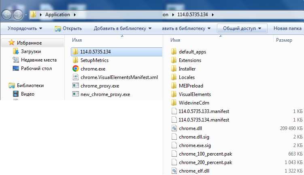Screen dimensions: 304x175
Task: Click the Chrome logo icon of chrome.exe
Action: 76,69
